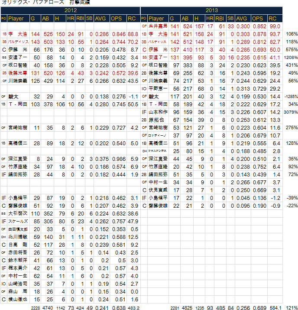Select 日高 剛 in the 2012 table
This screenshot has height=310, width=298.
click(18, 245)
